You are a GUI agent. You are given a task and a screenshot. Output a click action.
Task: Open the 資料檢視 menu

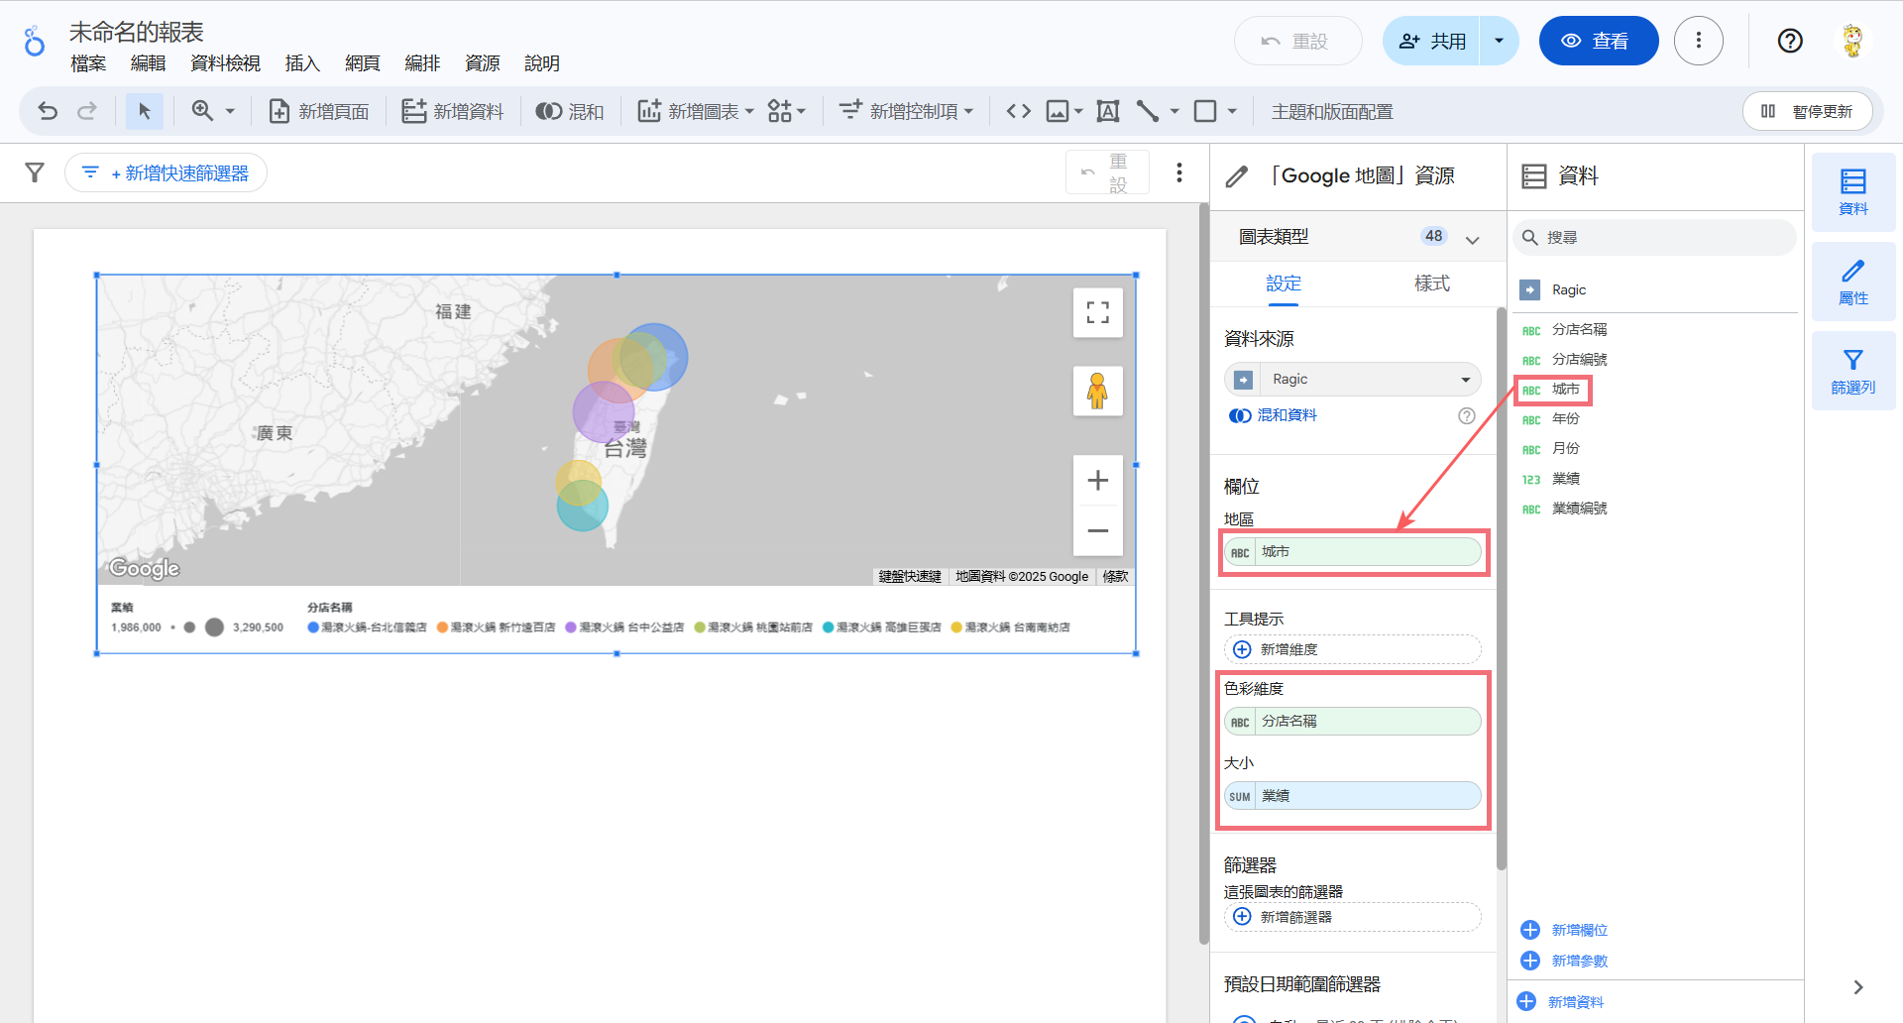(225, 63)
